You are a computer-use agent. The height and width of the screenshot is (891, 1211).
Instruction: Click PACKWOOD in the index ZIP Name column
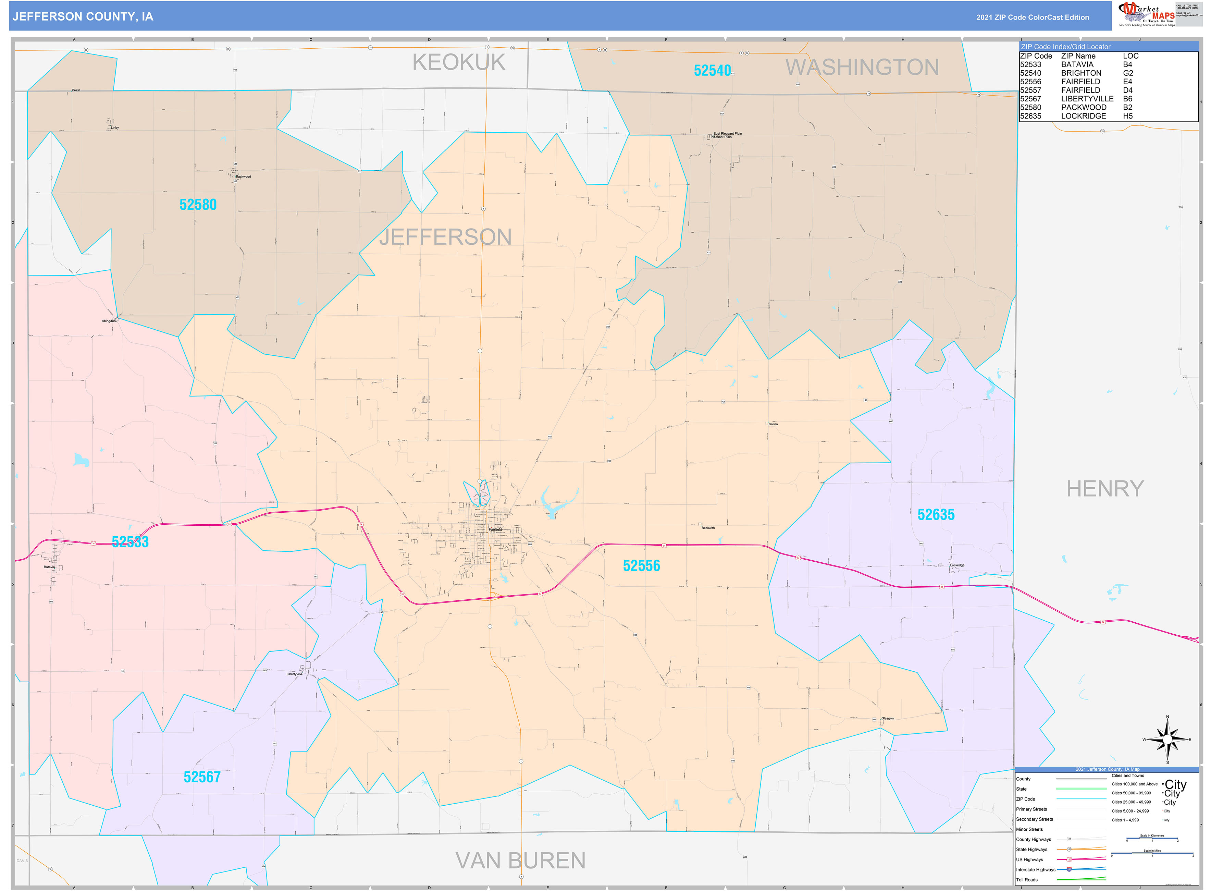click(x=1084, y=107)
